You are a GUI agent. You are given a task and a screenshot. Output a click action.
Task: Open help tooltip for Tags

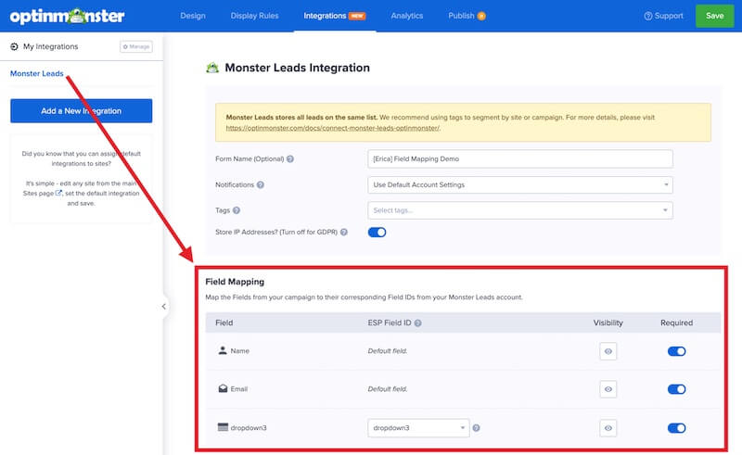(x=237, y=210)
